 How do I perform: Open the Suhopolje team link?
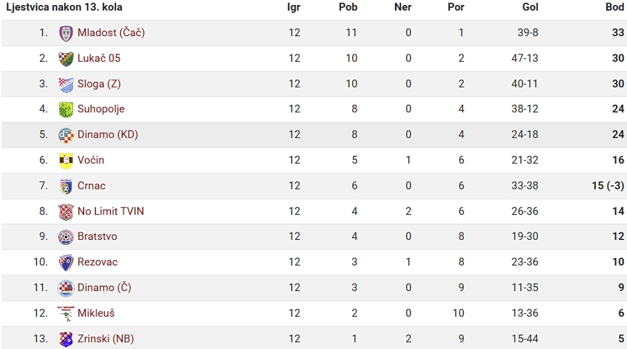[x=101, y=109]
